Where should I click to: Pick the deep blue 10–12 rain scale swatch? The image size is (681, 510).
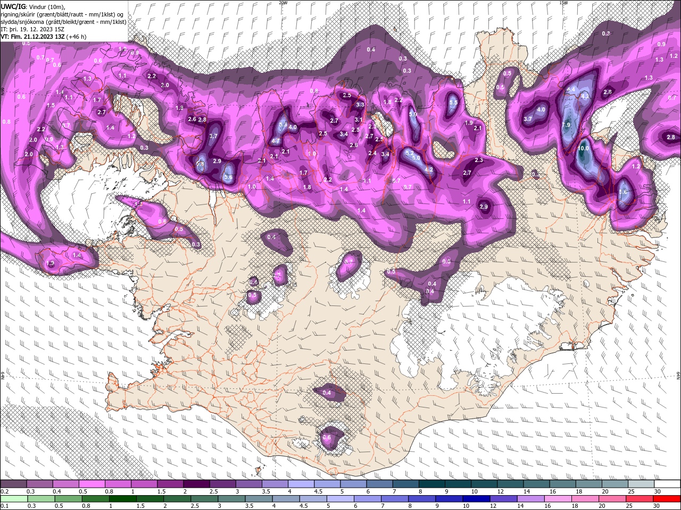tap(477, 498)
